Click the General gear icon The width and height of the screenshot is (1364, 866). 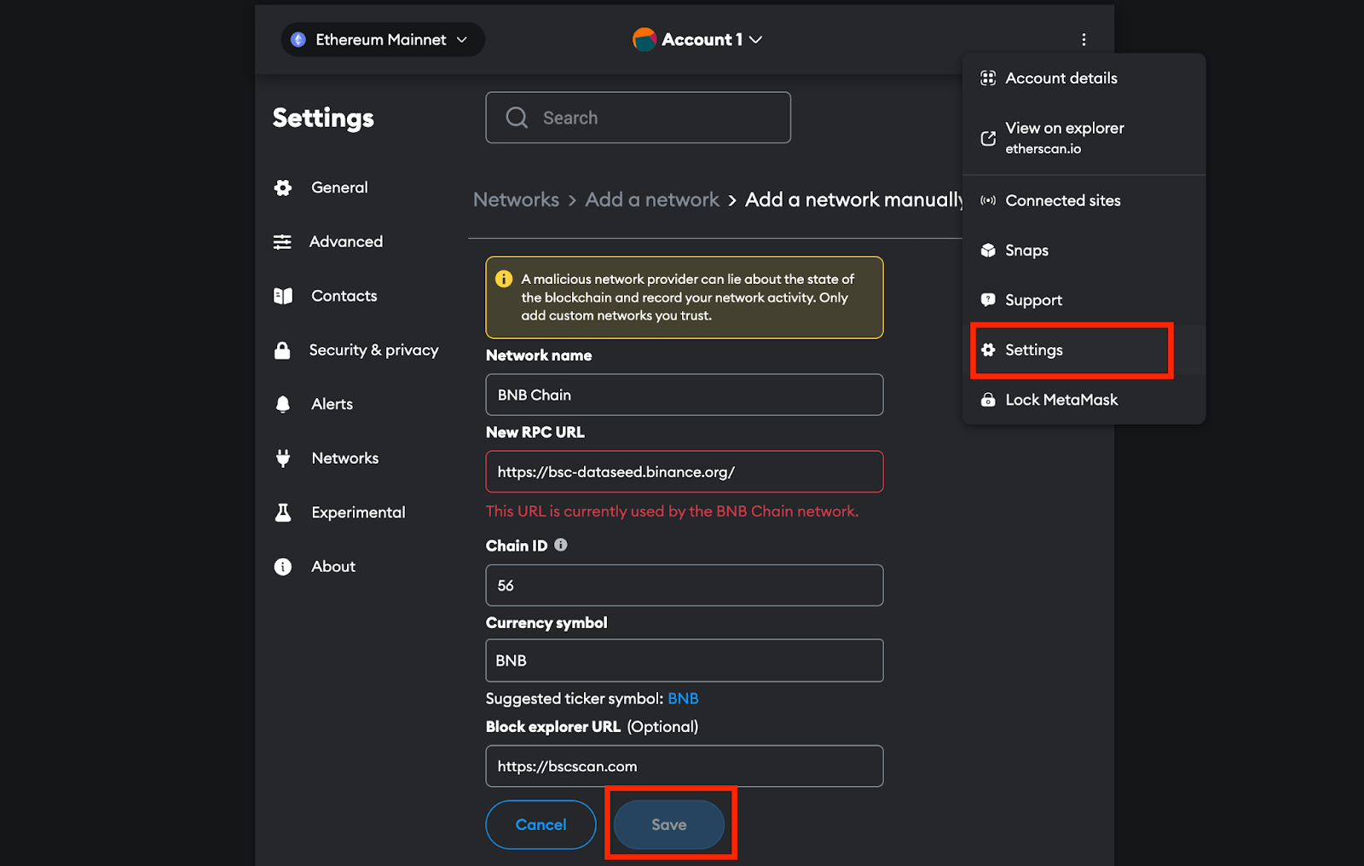pos(283,188)
